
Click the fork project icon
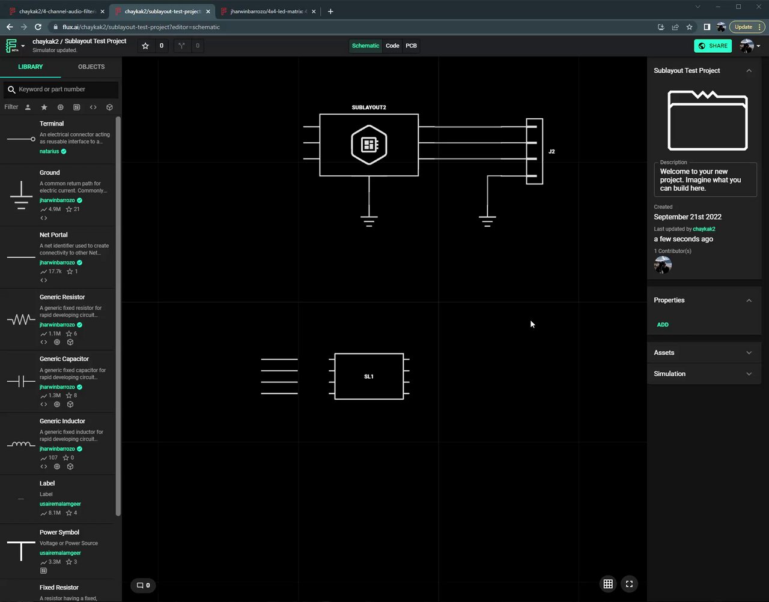click(x=181, y=46)
